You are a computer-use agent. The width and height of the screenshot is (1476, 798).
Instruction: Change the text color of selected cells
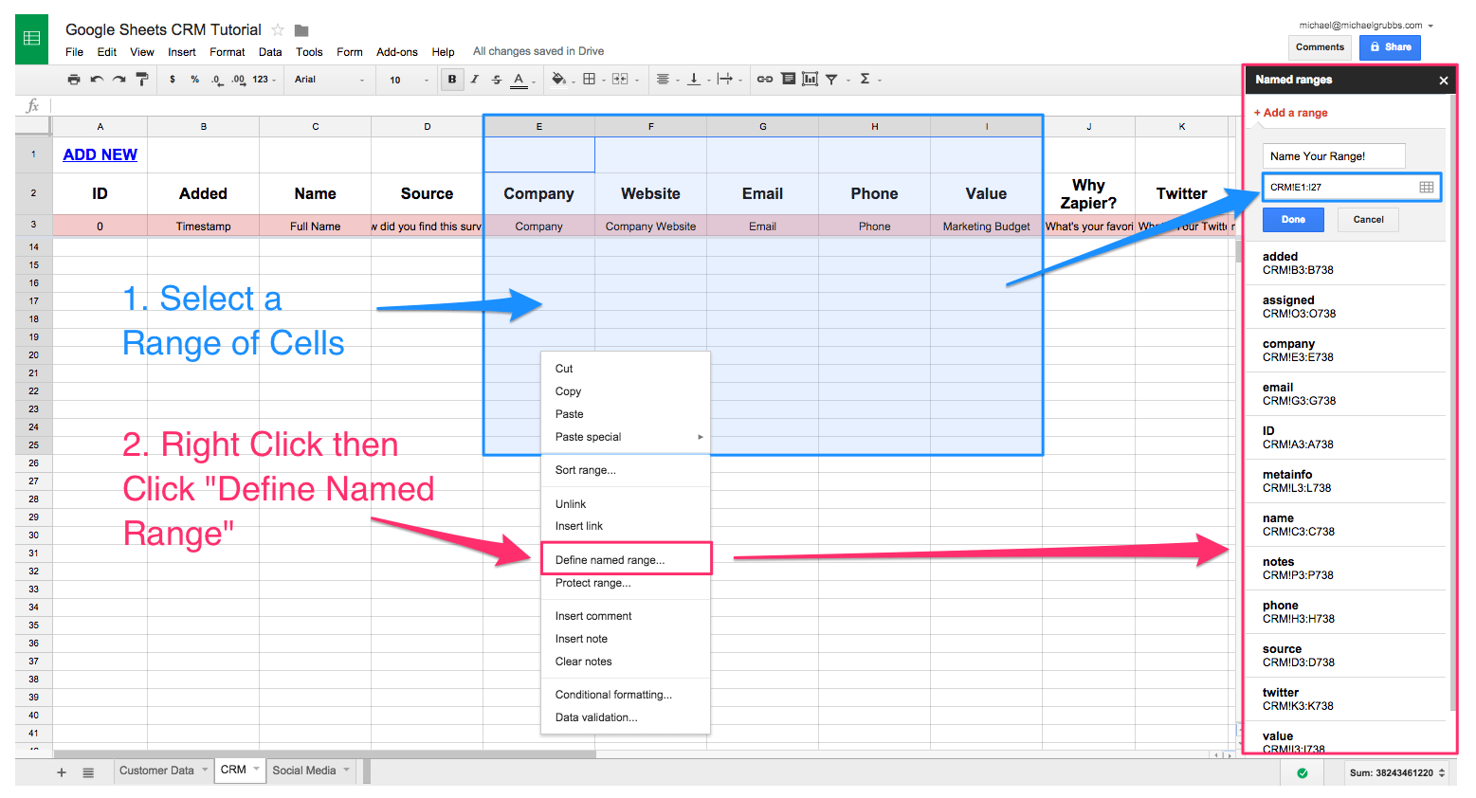tap(519, 80)
